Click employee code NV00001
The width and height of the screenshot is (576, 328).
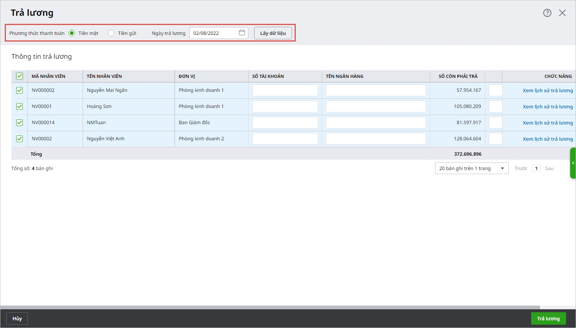42,107
